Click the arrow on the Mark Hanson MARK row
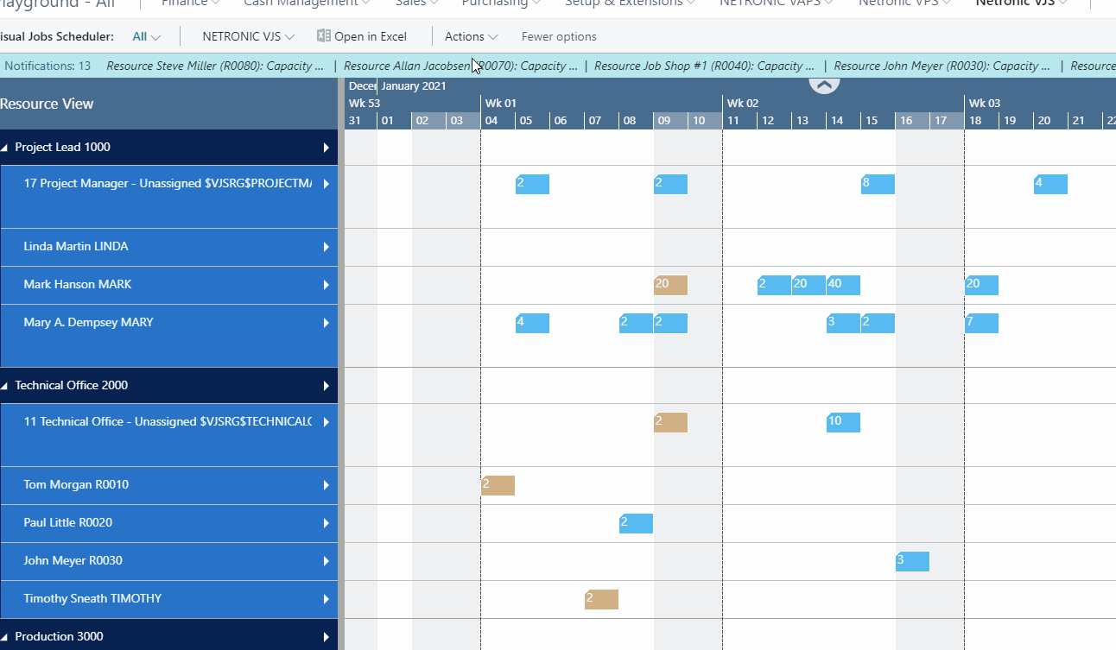The width and height of the screenshot is (1116, 650). 327,285
